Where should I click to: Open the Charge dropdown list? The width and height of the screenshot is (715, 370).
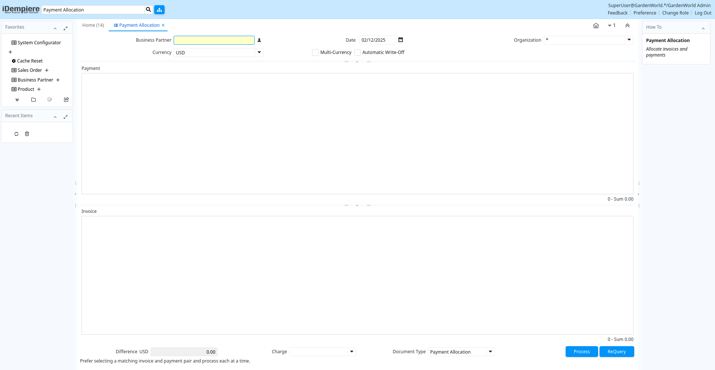coord(352,352)
